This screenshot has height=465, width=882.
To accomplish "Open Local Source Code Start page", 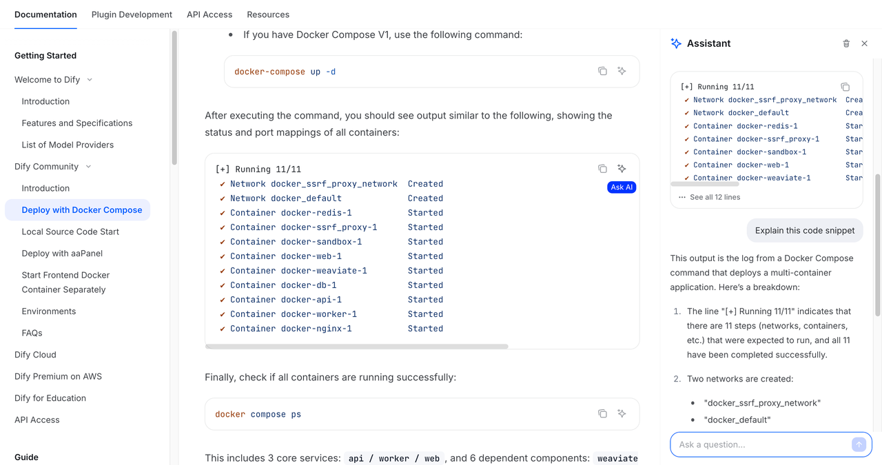I will click(x=70, y=231).
